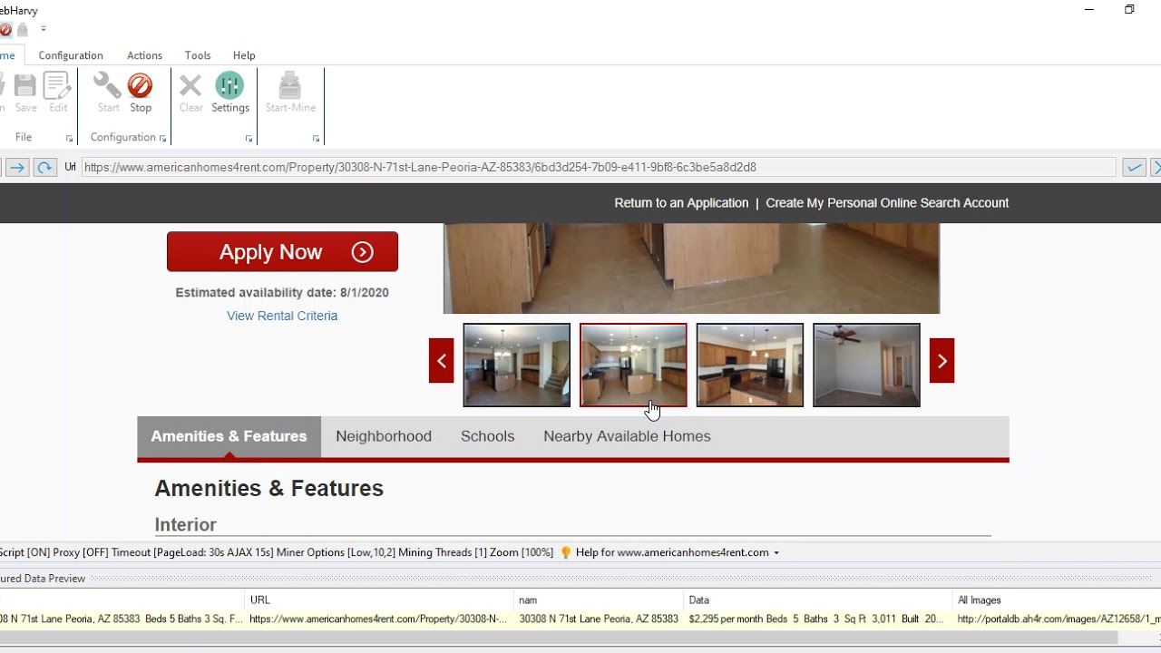Select the Amenities & Features tab

pyautogui.click(x=229, y=436)
